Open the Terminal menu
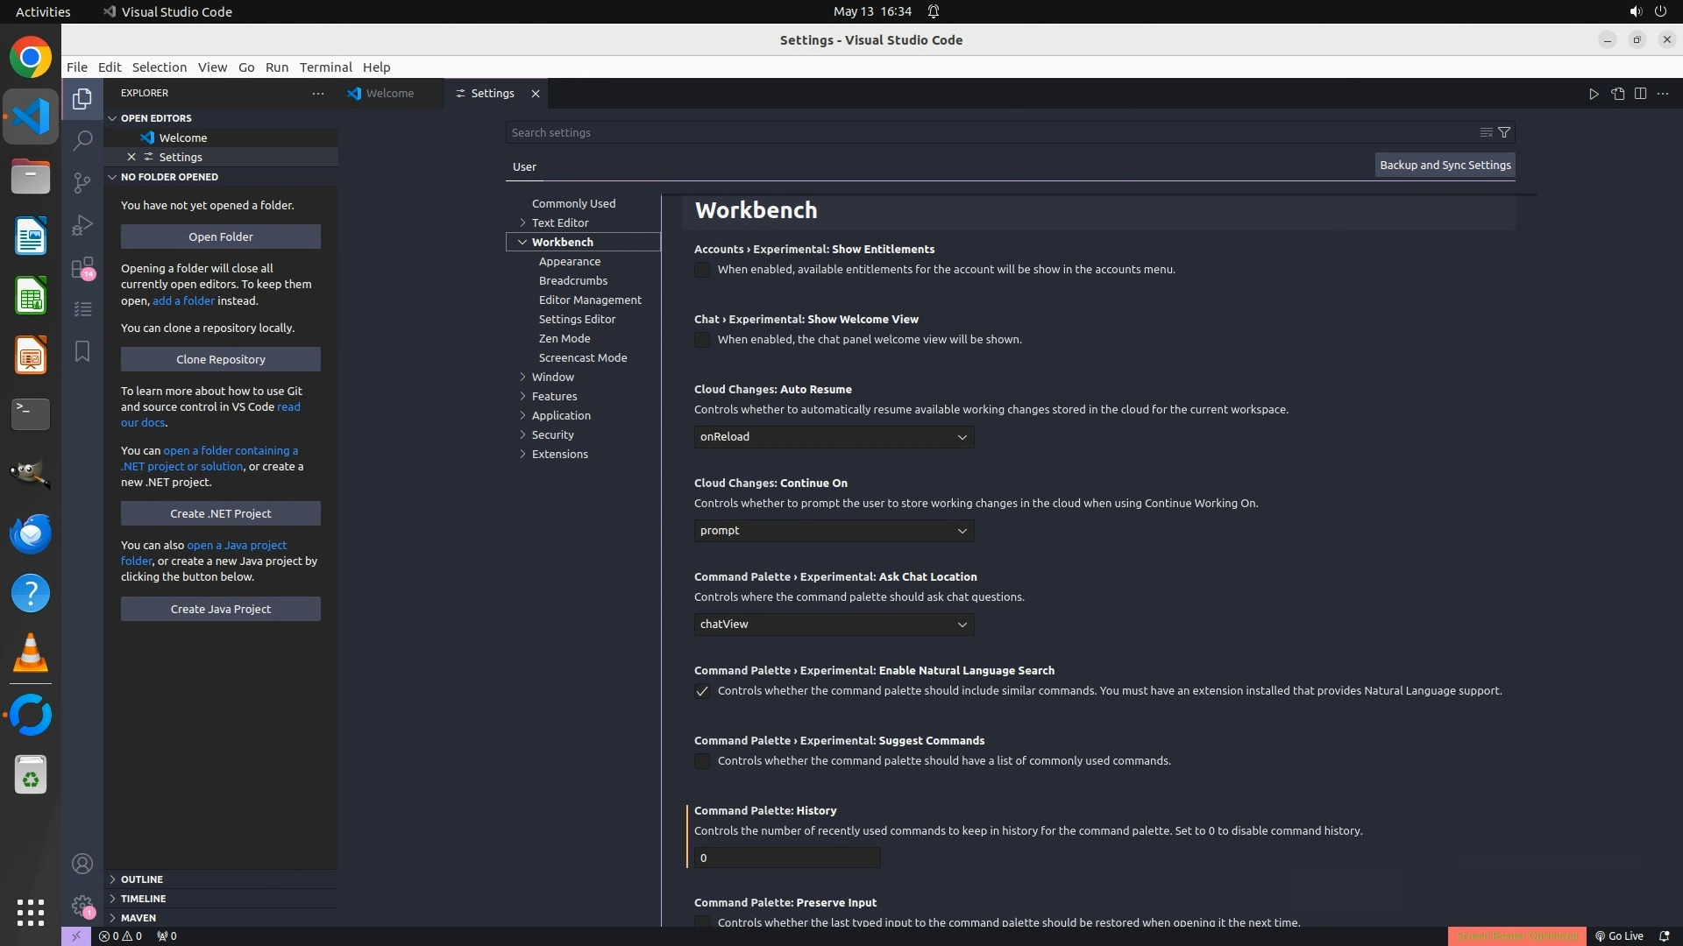This screenshot has width=1683, height=946. (325, 67)
